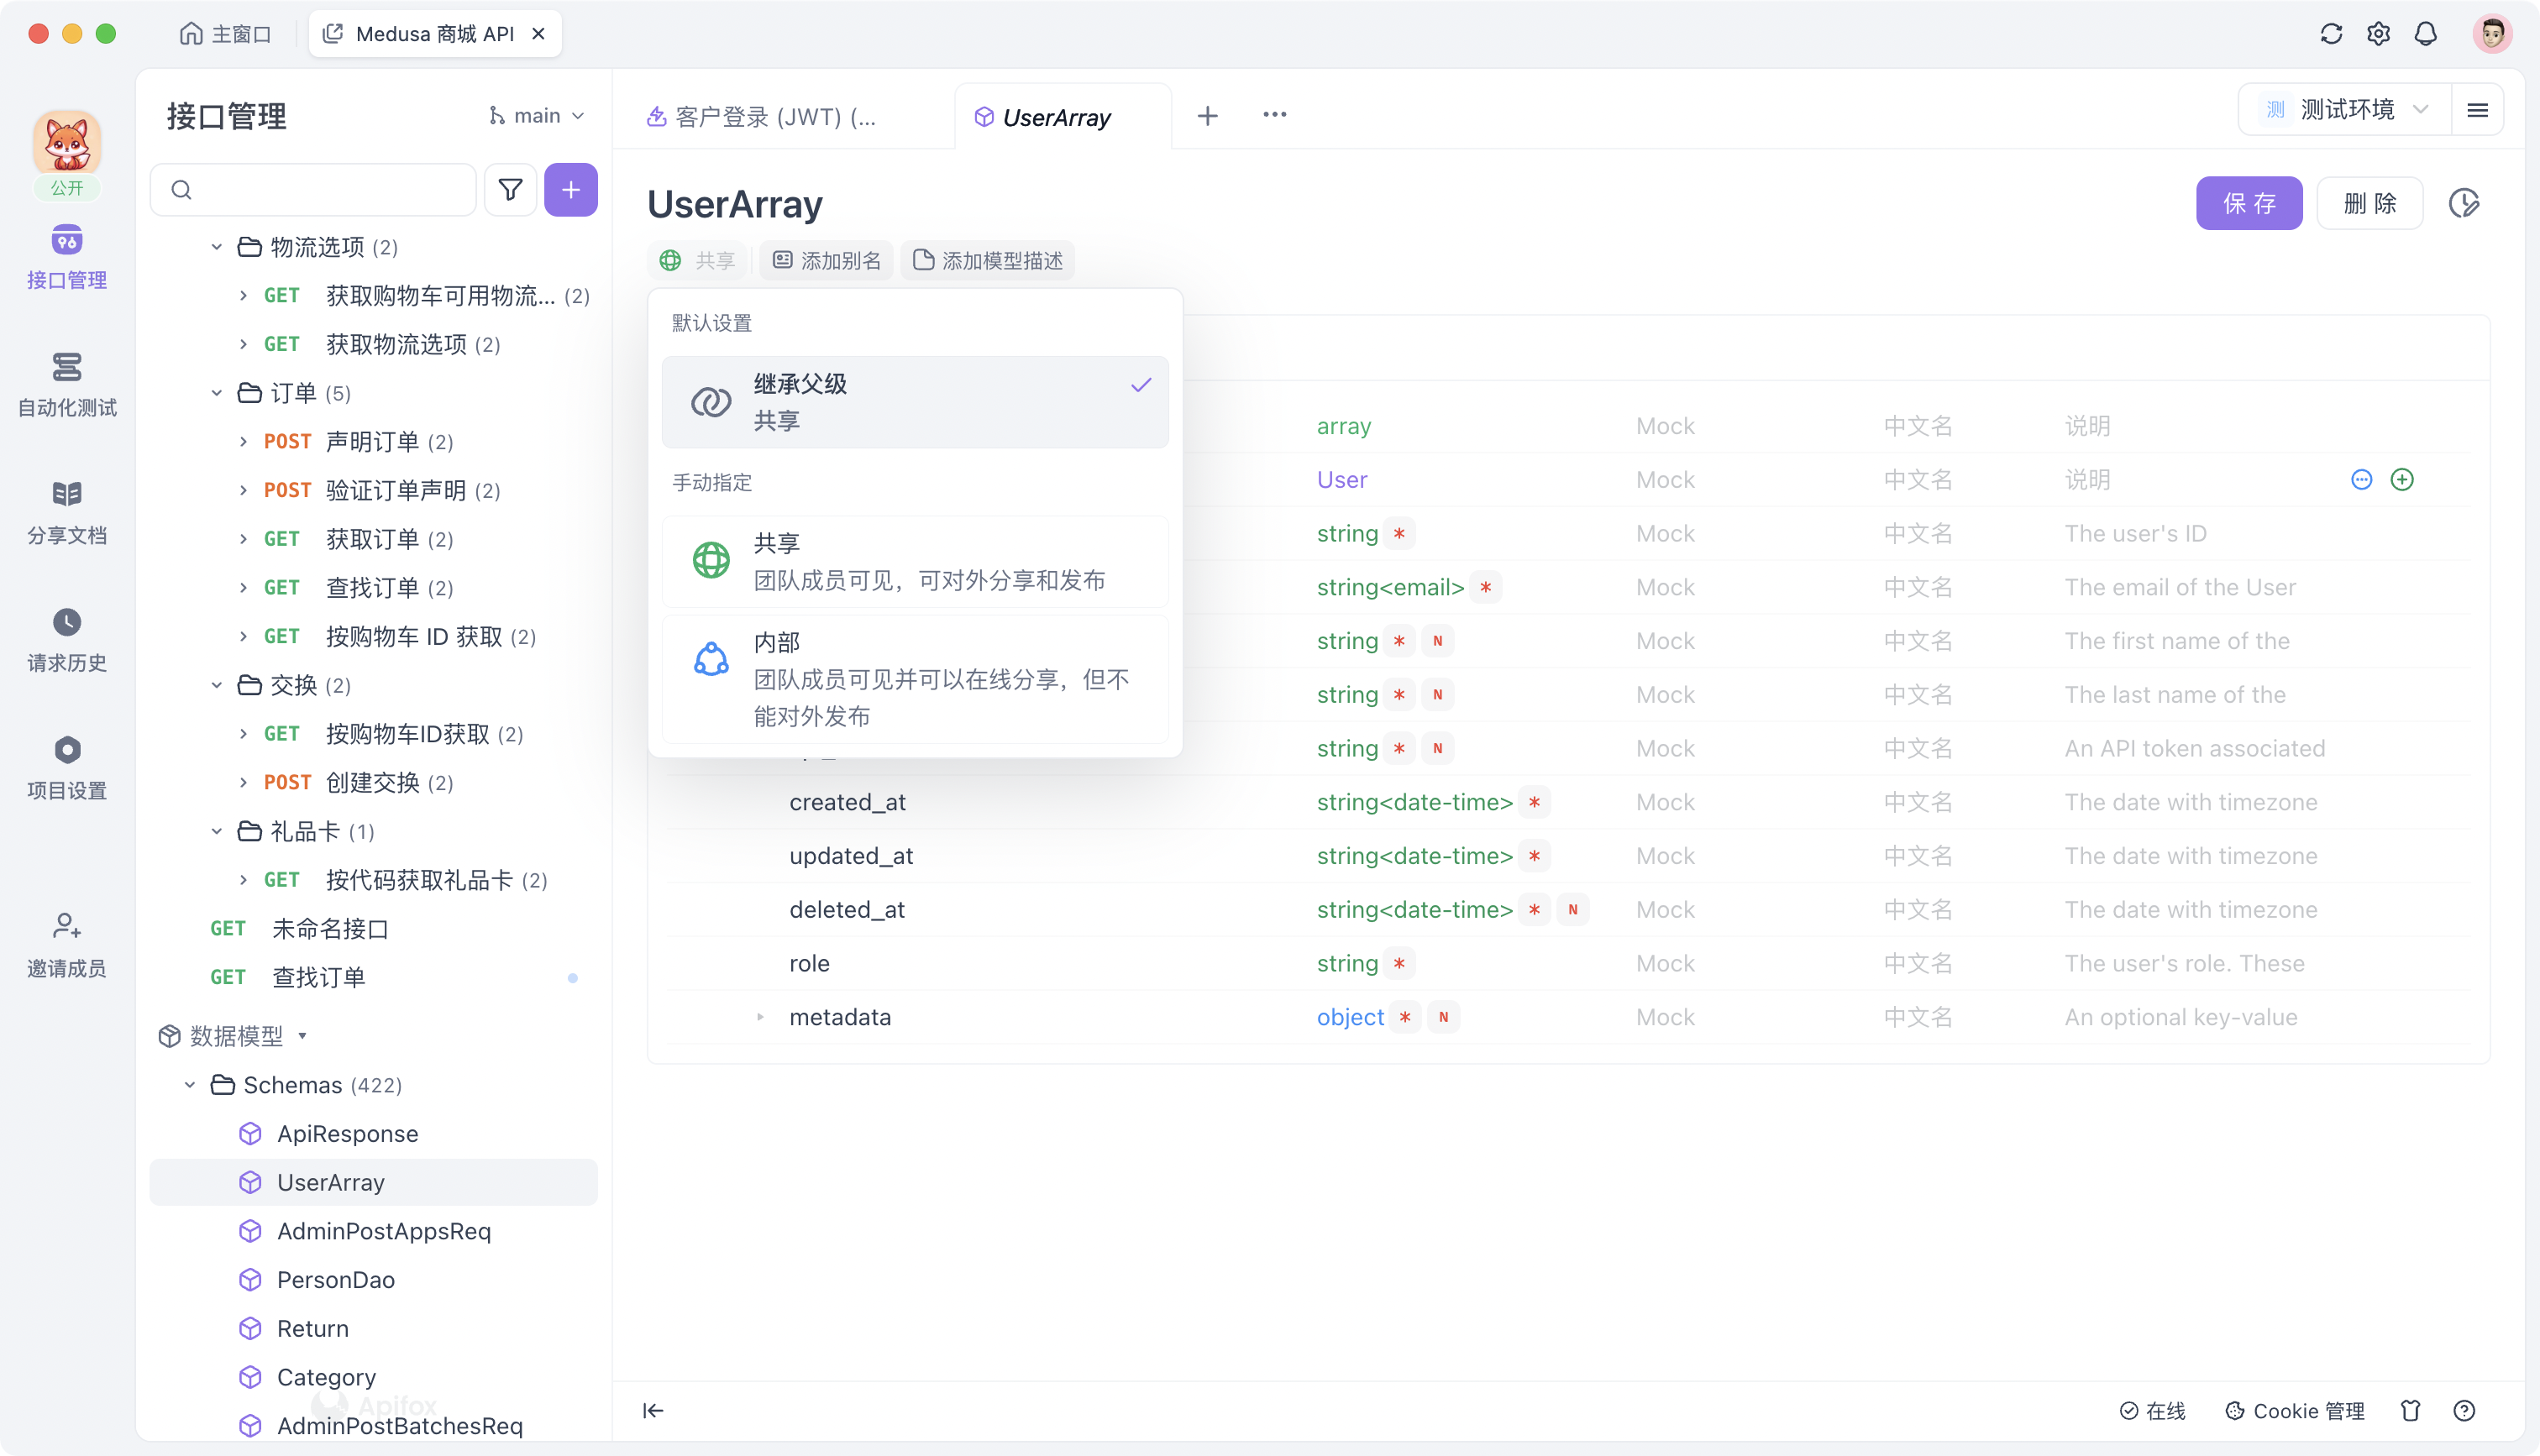This screenshot has width=2540, height=1456.
Task: Select the 内部 manual visibility option
Action: click(913, 678)
